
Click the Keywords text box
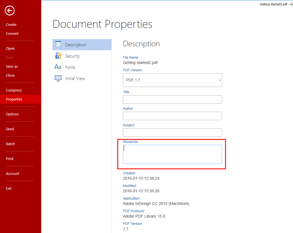tap(172, 154)
